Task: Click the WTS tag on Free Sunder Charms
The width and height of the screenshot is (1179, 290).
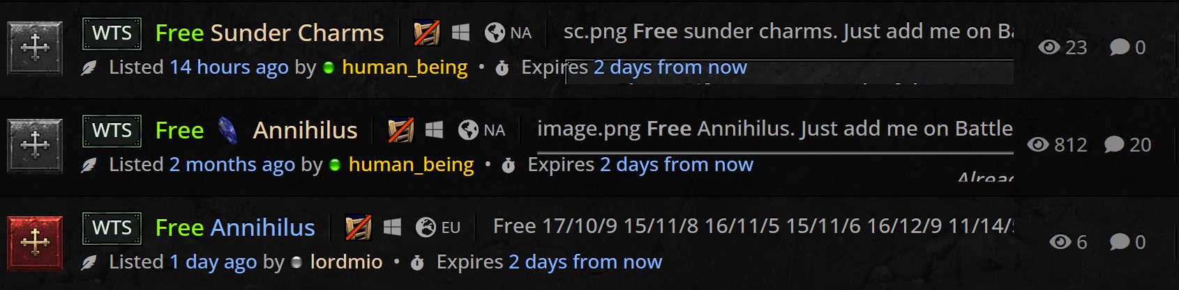Action: (112, 33)
